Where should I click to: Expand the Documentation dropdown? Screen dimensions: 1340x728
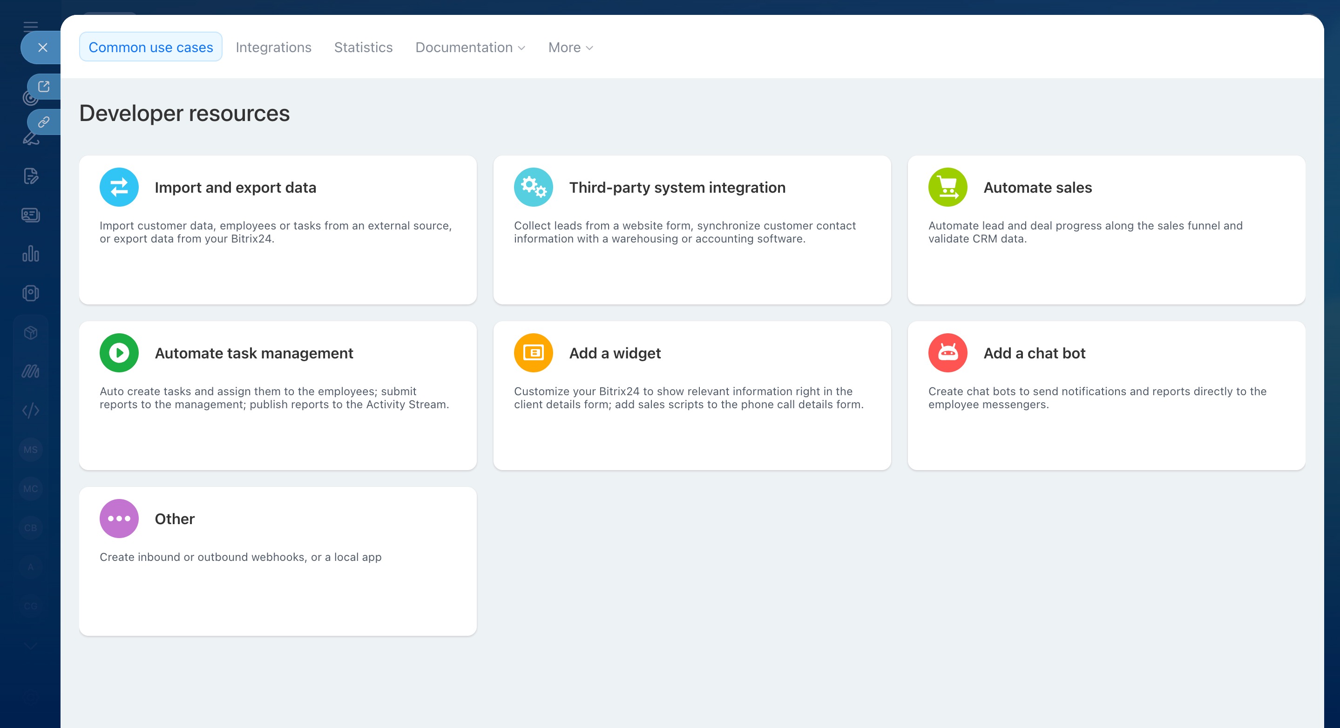[470, 47]
